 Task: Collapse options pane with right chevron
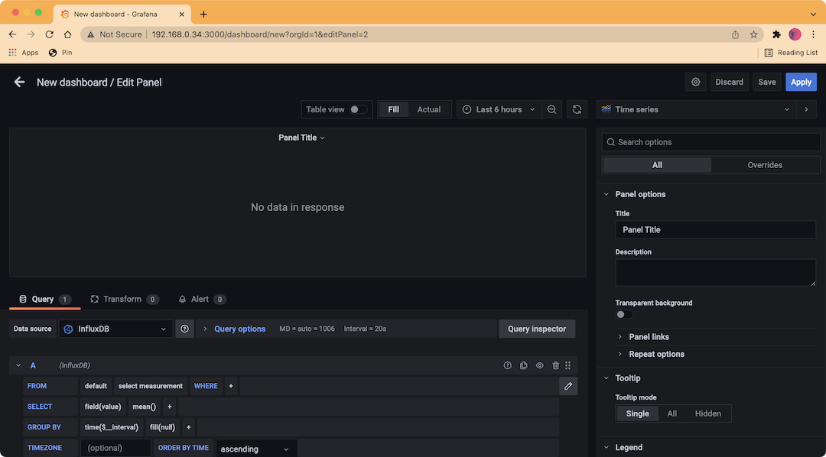(x=806, y=109)
